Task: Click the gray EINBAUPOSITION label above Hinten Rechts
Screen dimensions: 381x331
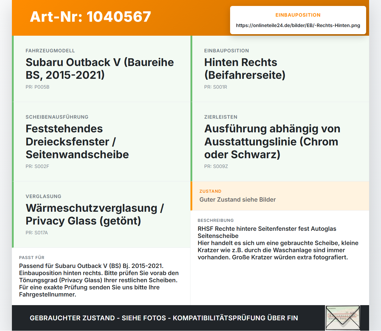Action: tap(227, 51)
